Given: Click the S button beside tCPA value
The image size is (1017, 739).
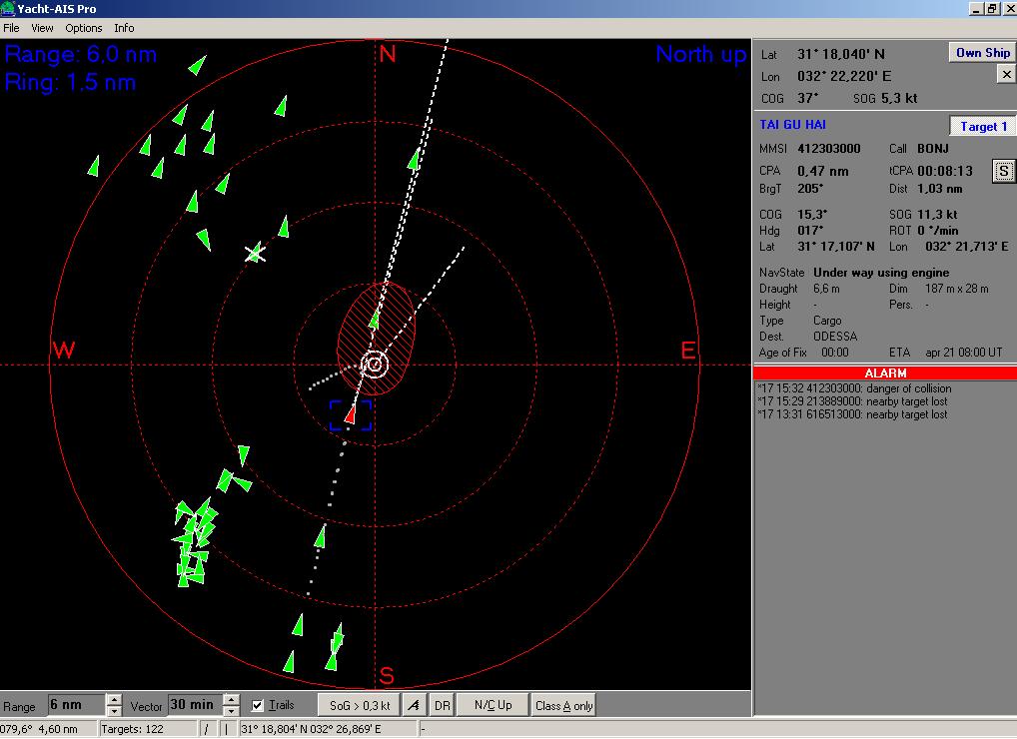Looking at the screenshot, I should 1003,171.
